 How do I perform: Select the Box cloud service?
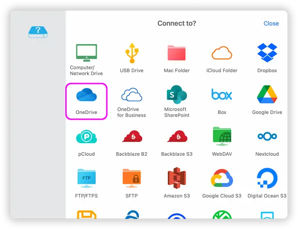pos(222,95)
